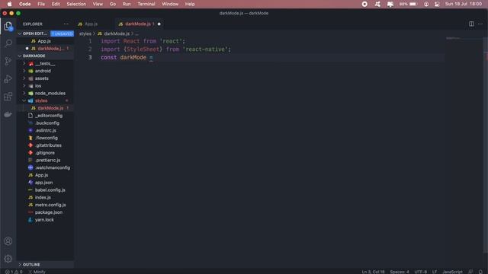Open the app.json file

click(45, 183)
